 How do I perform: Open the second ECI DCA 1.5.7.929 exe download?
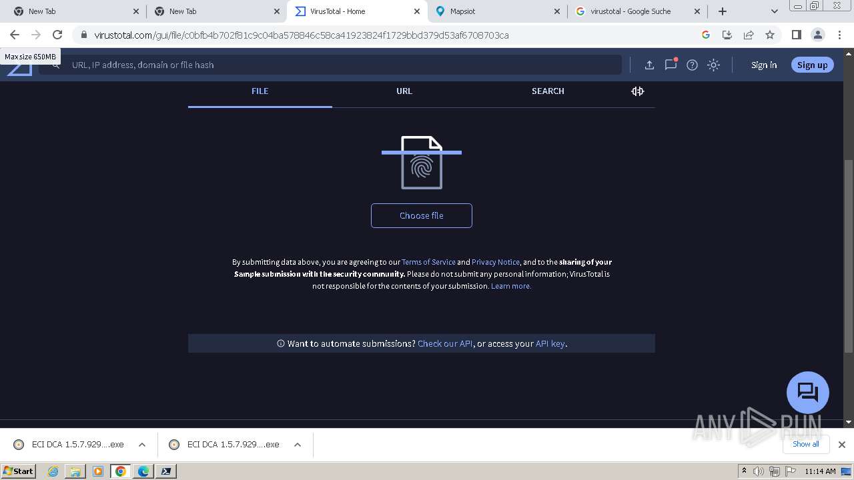tap(226, 445)
